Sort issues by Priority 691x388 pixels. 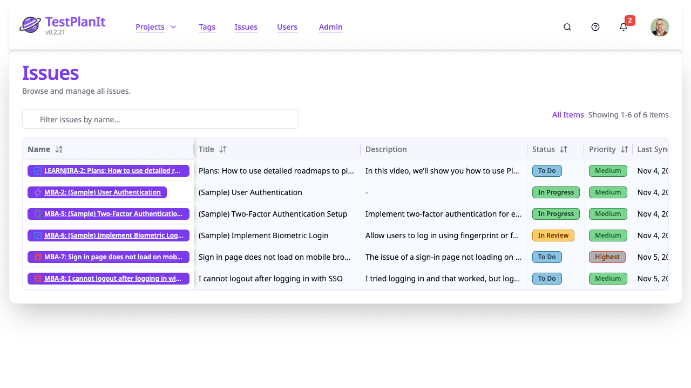pyautogui.click(x=626, y=149)
